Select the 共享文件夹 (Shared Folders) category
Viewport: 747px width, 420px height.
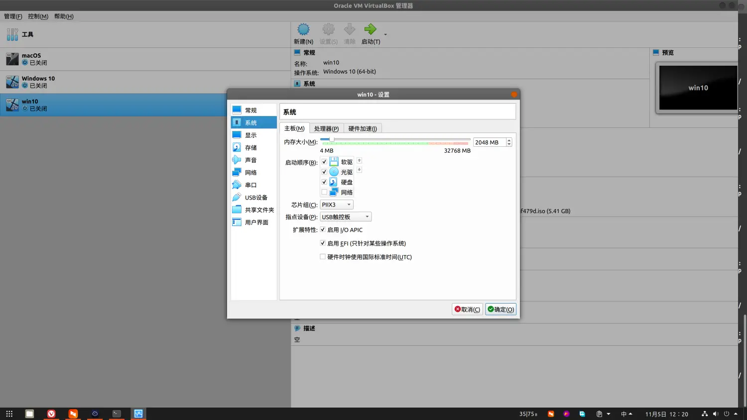pyautogui.click(x=259, y=210)
